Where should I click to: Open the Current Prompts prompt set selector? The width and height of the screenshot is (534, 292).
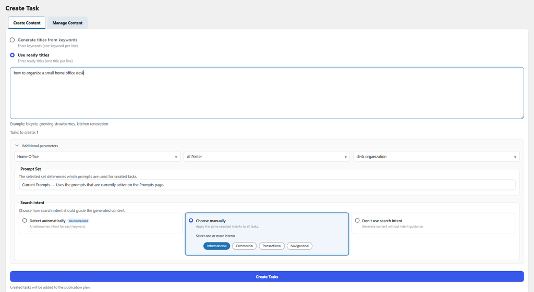267,185
